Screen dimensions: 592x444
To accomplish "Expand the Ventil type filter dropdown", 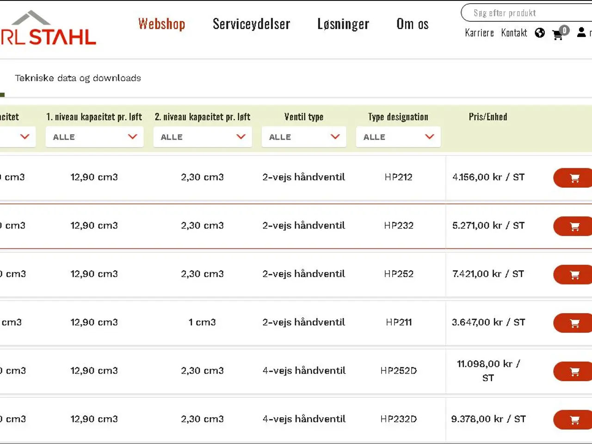I will point(304,137).
